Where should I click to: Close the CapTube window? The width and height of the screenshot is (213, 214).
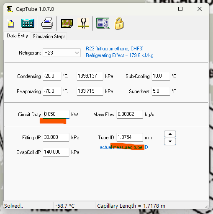(x=200, y=9)
